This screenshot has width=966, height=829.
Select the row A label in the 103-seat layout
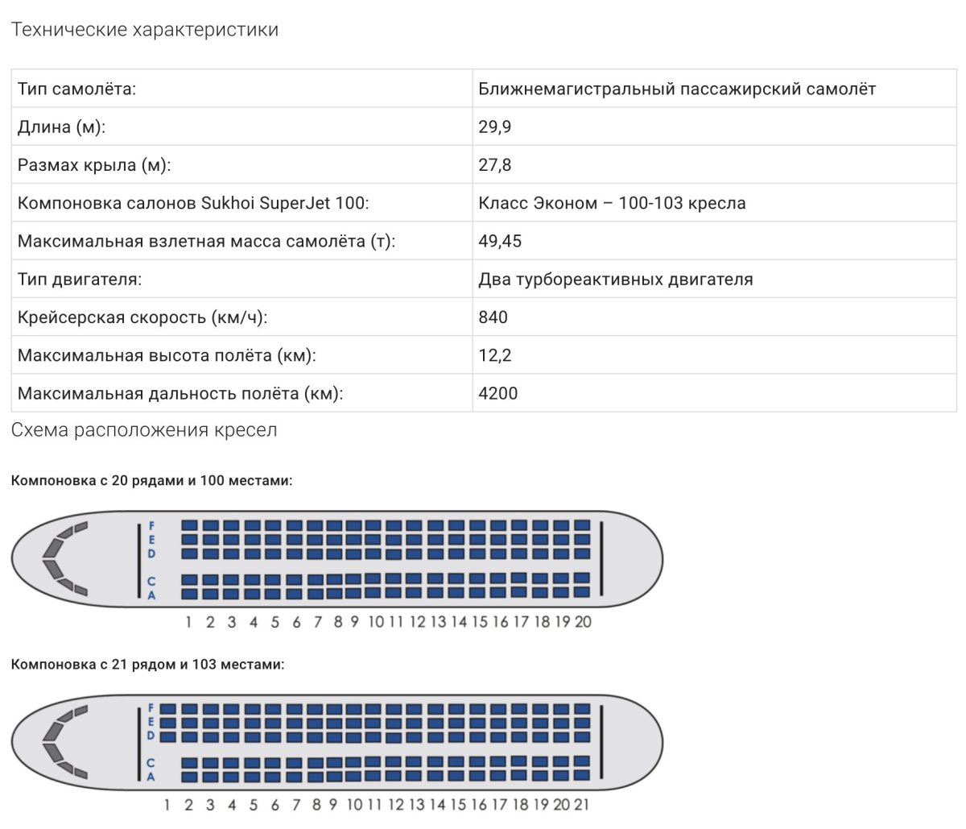[151, 777]
